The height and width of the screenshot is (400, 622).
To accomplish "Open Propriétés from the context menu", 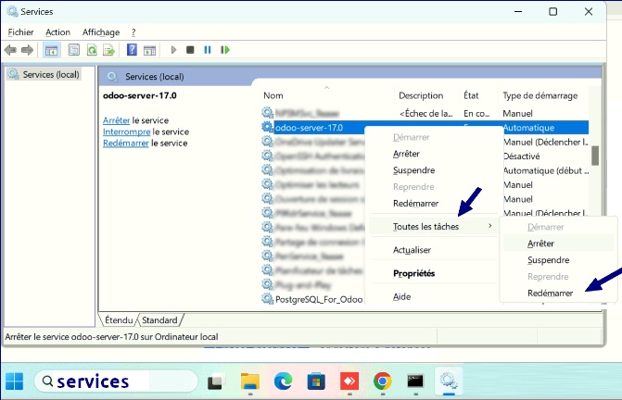I will coord(413,273).
